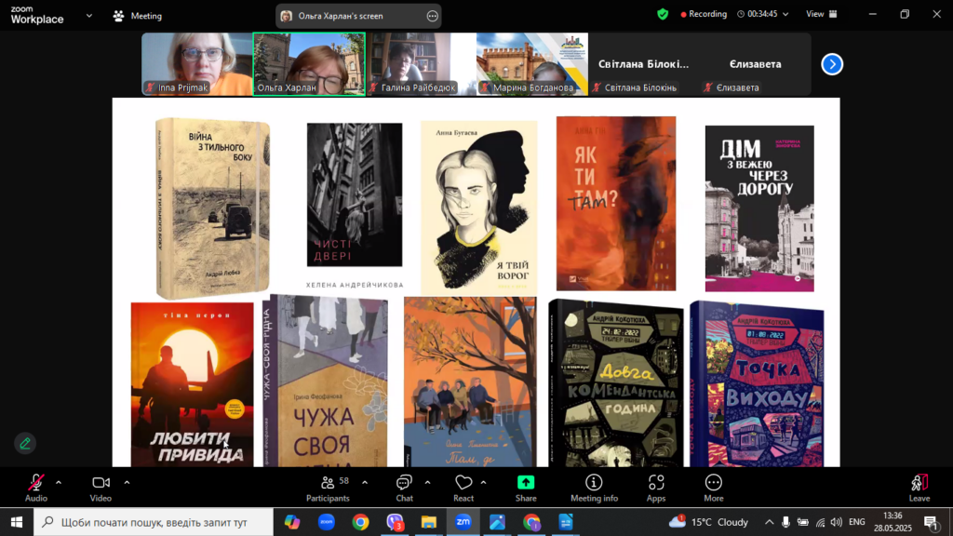Open the clock showing 13:36
Image resolution: width=953 pixels, height=536 pixels.
893,522
